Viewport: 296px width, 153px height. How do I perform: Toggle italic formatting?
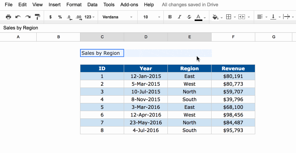coord(179,17)
